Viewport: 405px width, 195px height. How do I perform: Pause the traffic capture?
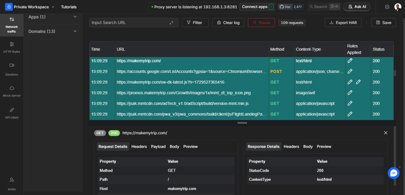click(261, 22)
